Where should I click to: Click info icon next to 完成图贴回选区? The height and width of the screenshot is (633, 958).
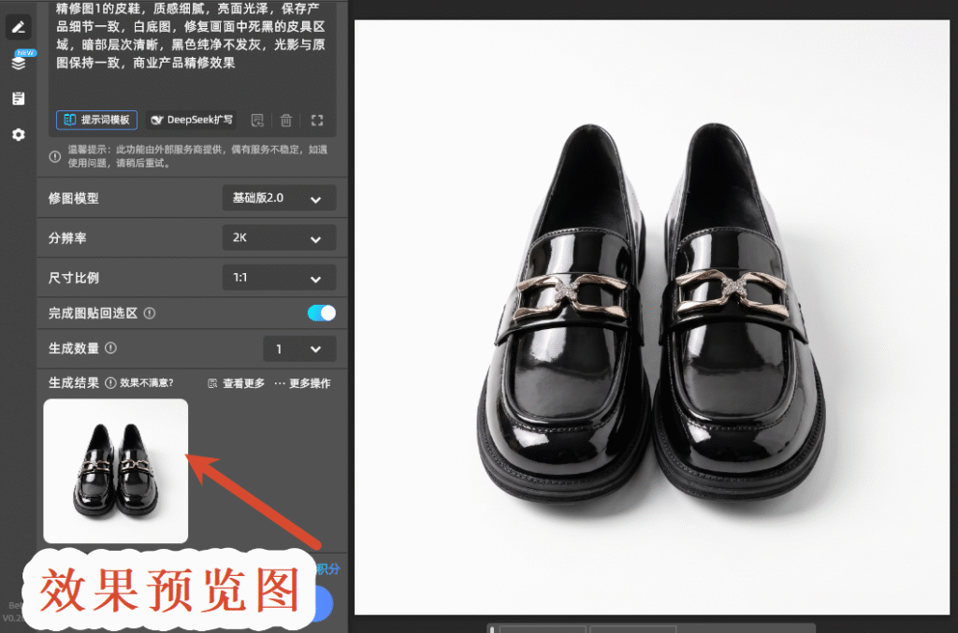pos(149,313)
